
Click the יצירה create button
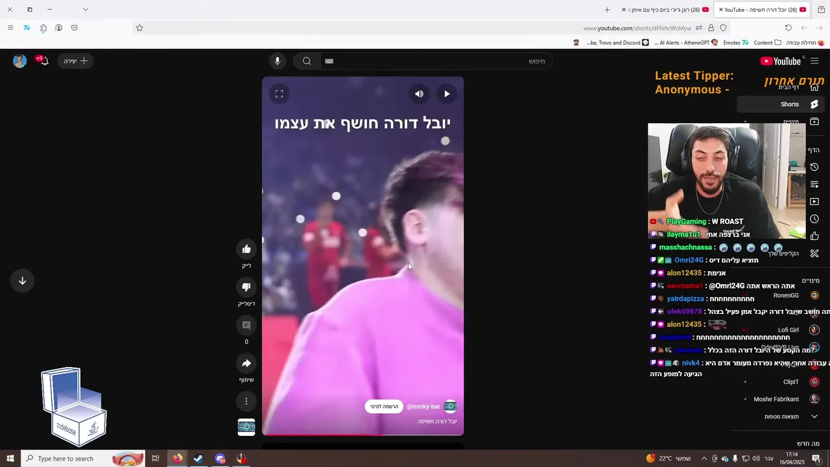75,61
